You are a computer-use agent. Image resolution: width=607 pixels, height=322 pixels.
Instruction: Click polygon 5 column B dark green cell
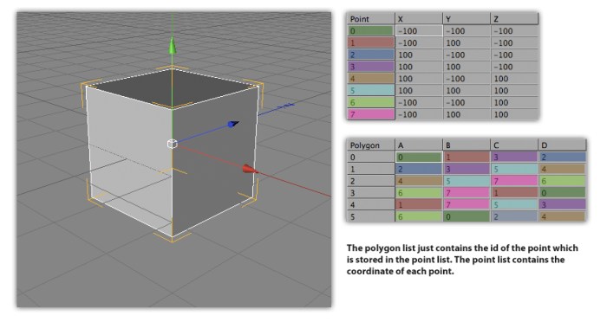(x=467, y=217)
